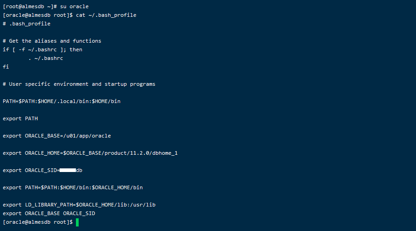
Task: Click the "export ORACLE_BASE ORACLE_SID" line
Action: coord(49,213)
